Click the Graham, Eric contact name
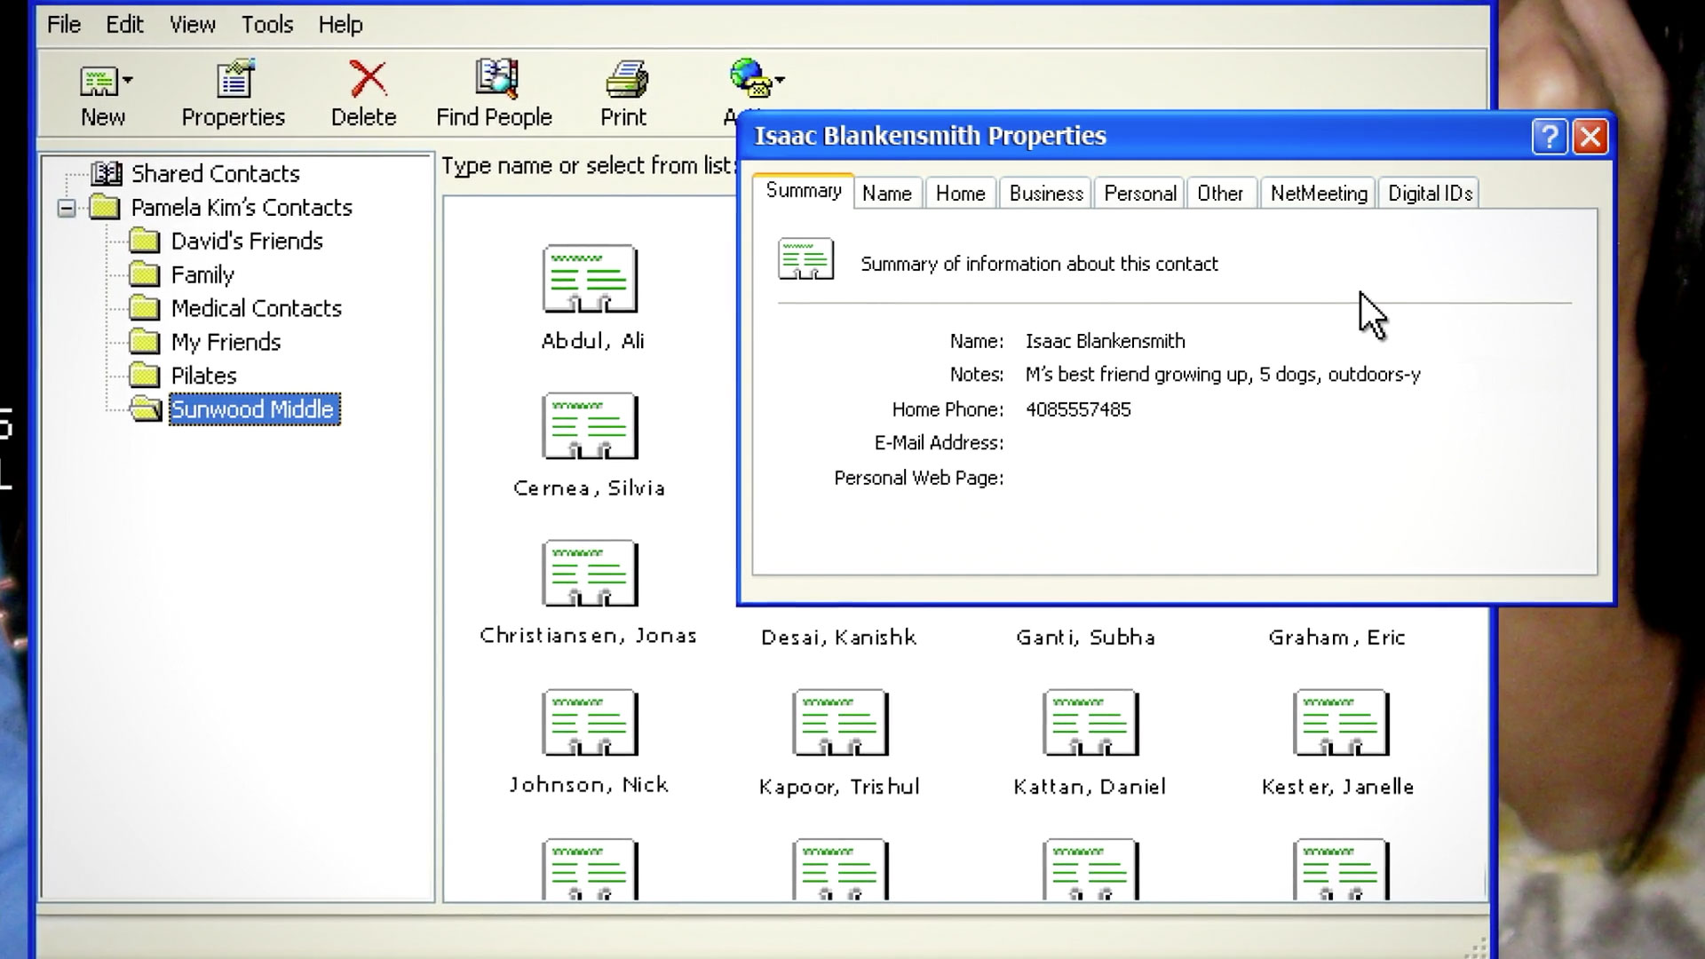This screenshot has width=1705, height=959. (1336, 638)
